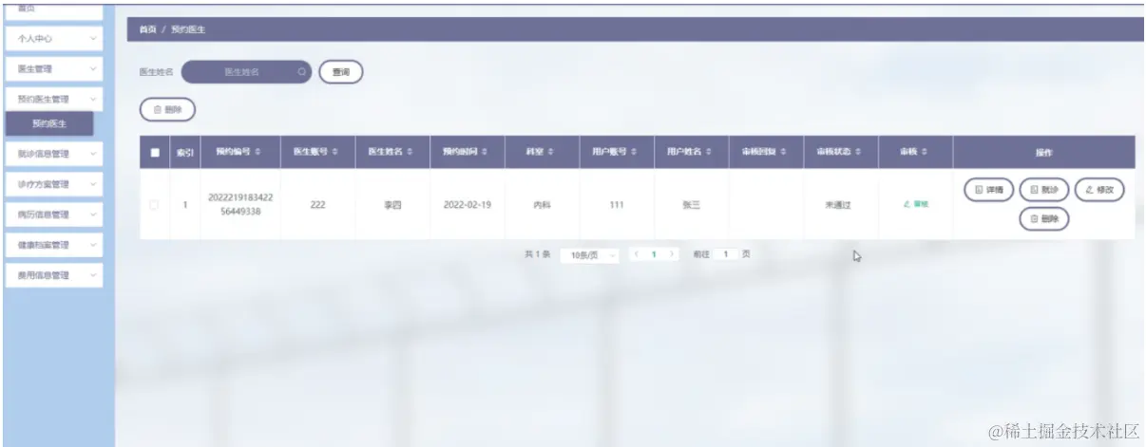Screen dimensions: 1146x447
Task: Expand 健康档案管理 sidebar menu
Action: coord(53,245)
